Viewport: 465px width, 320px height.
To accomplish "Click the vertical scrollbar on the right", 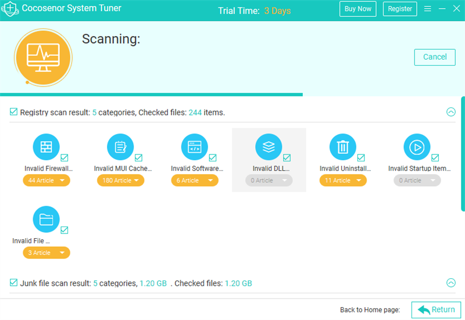I will [463, 153].
